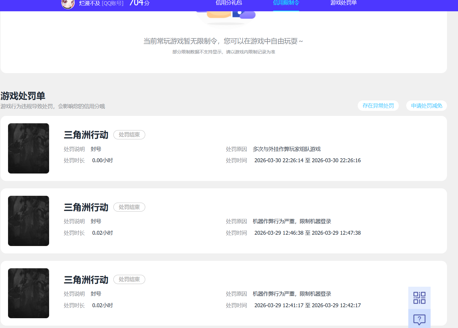
Task: Click 存在异常处罚 button
Action: click(x=378, y=106)
